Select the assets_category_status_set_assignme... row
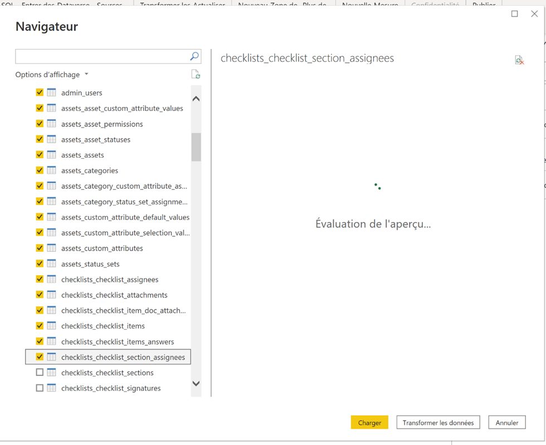Viewport: 546px width, 445px height. click(x=108, y=202)
